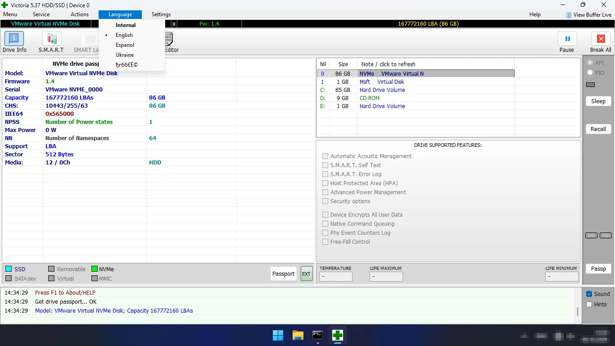
Task: Click the MMC legend square
Action: (95, 278)
